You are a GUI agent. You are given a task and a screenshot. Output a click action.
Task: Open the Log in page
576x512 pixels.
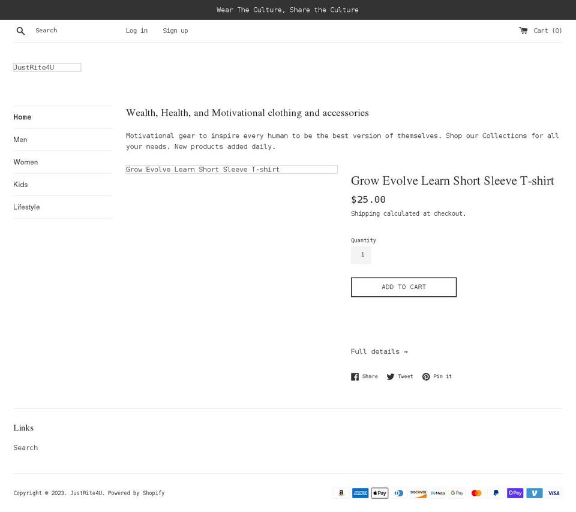pyautogui.click(x=137, y=31)
